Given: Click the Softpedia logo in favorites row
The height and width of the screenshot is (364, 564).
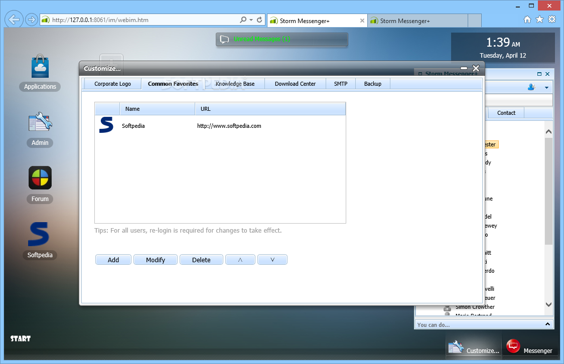Looking at the screenshot, I should (x=106, y=125).
